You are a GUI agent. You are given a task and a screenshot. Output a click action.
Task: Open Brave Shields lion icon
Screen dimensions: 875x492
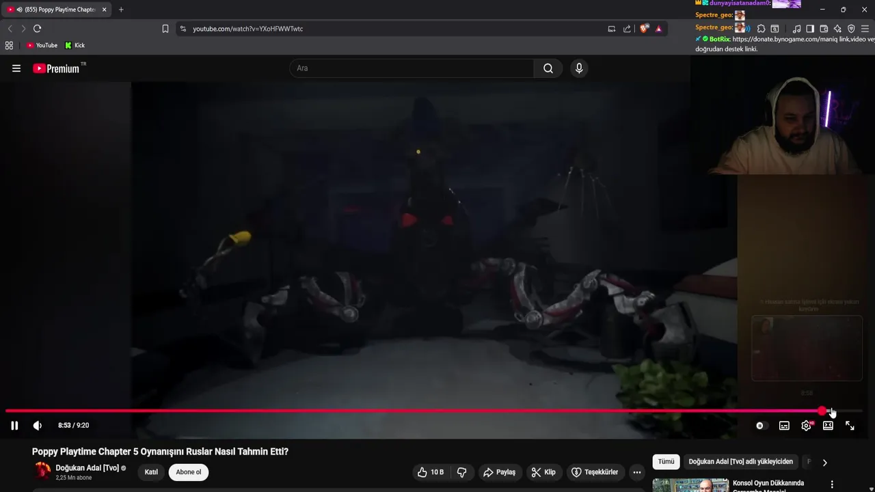(x=644, y=29)
